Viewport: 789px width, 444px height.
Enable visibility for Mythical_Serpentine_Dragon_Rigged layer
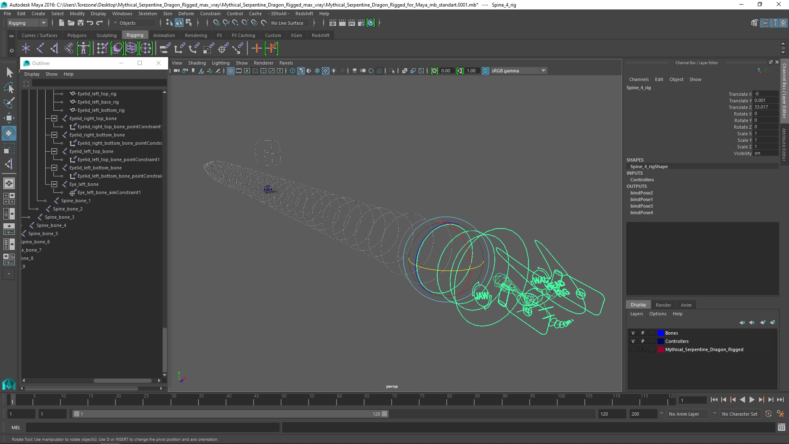633,349
